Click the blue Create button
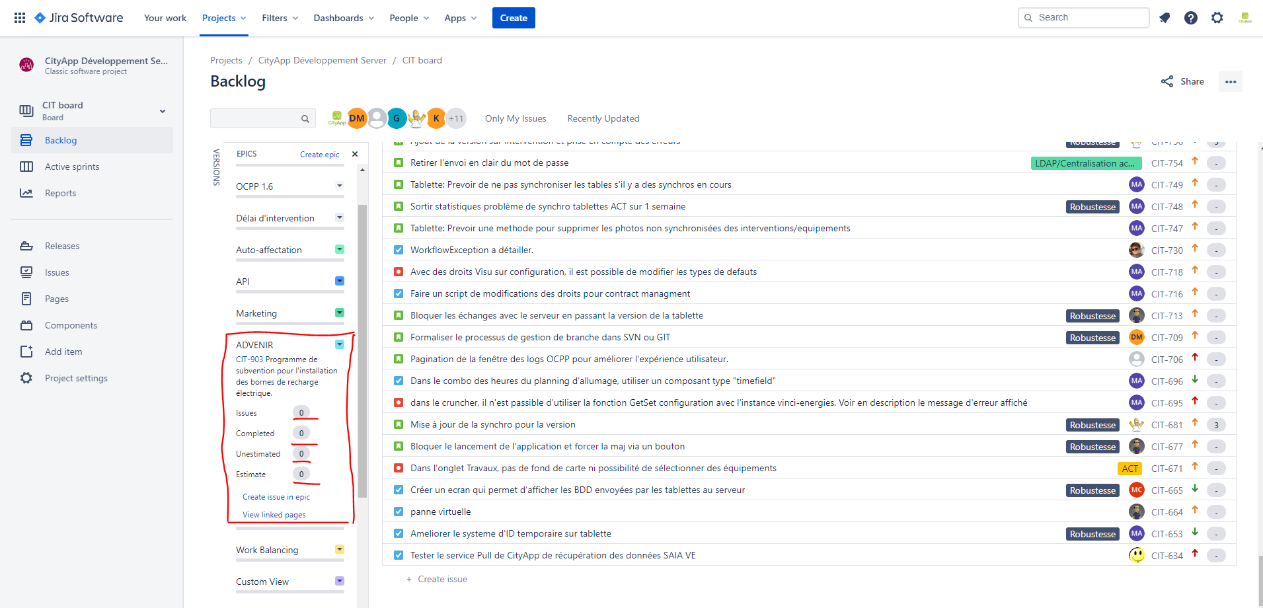Screen dimensions: 1263x608 pos(514,18)
